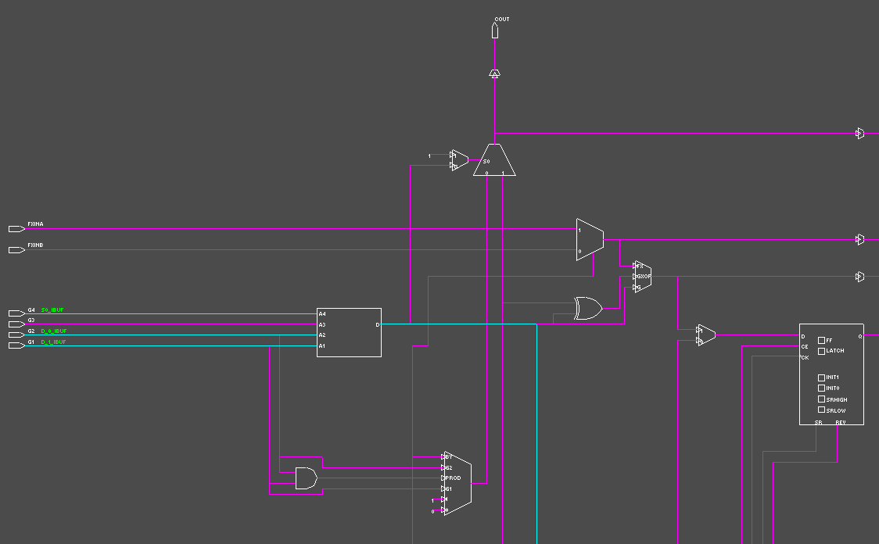This screenshot has height=544, width=879.
Task: Check the INIT0 option
Action: [821, 388]
